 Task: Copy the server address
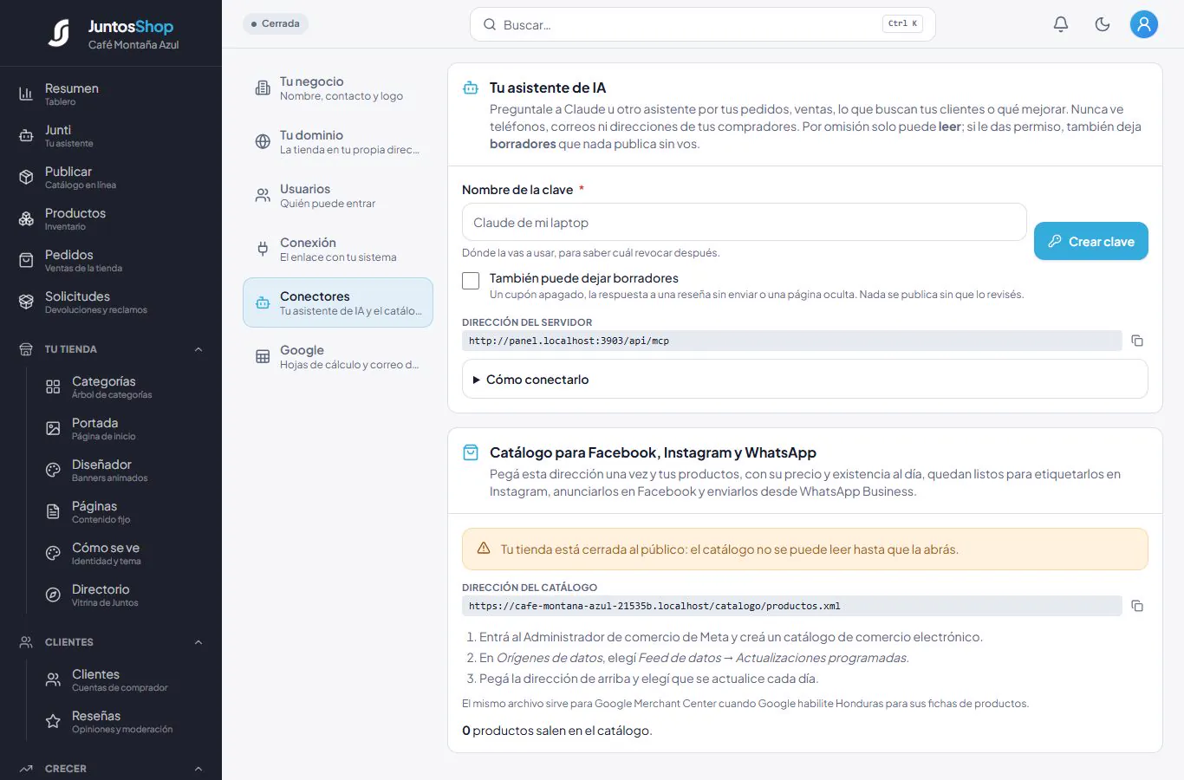(x=1137, y=341)
